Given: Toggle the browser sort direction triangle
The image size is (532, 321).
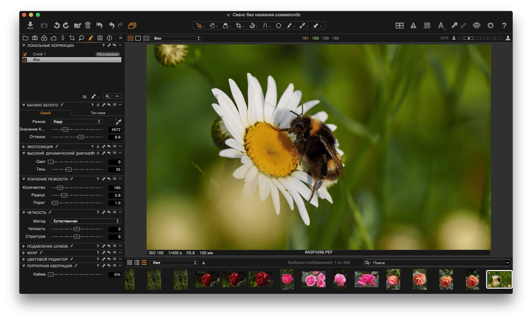Looking at the screenshot, I should pos(204,263).
